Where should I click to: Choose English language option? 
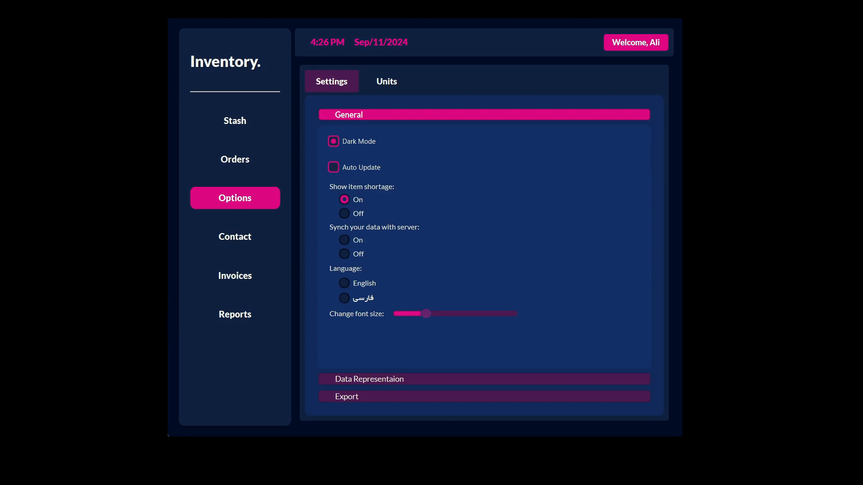click(344, 283)
